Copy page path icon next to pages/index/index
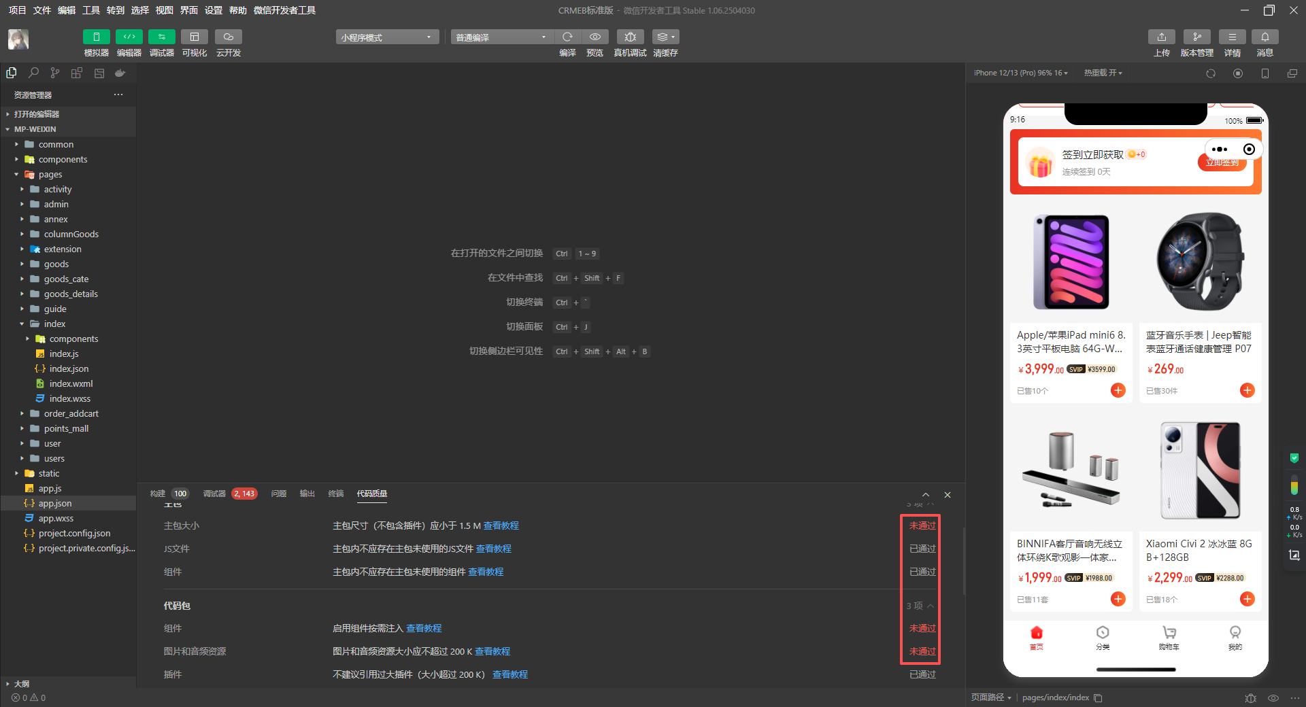 pos(1098,697)
